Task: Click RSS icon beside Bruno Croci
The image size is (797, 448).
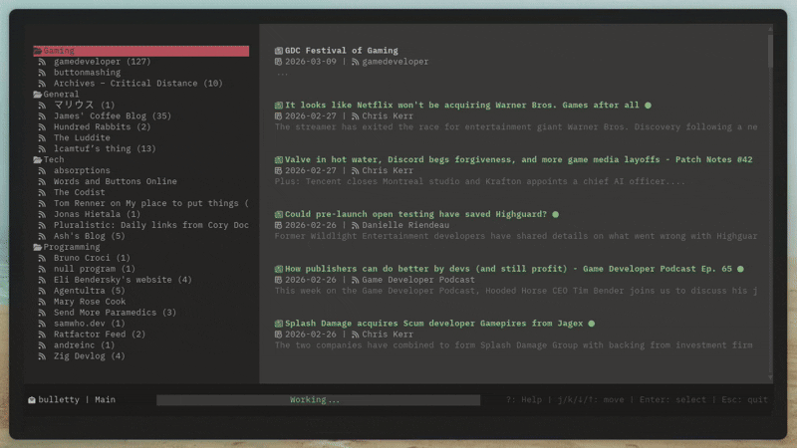Action: click(42, 259)
